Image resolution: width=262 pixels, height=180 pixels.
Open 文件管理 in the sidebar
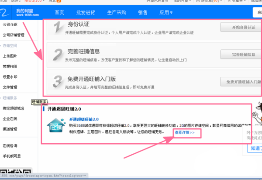click(x=10, y=87)
